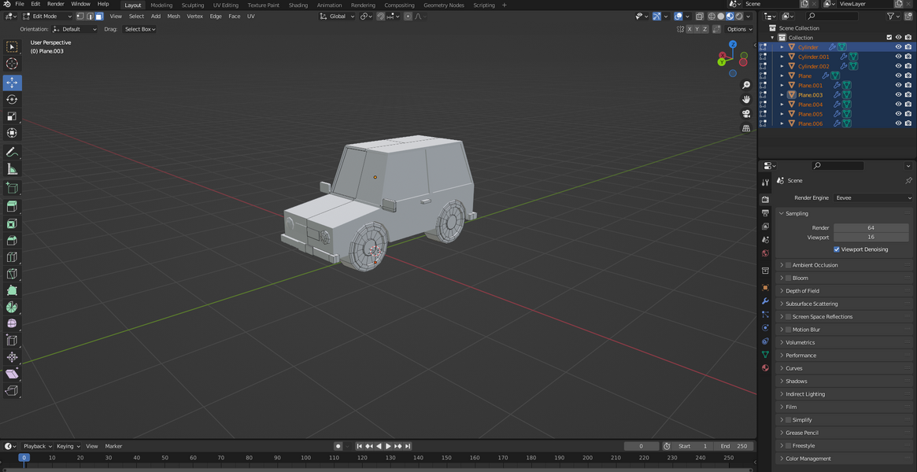
Task: Enable Bloom checkbox
Action: point(789,278)
